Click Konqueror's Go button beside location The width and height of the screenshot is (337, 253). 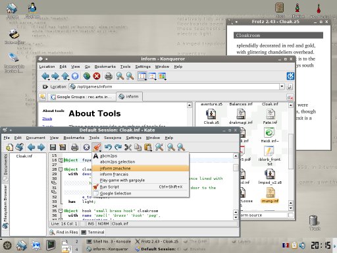pyautogui.click(x=290, y=87)
